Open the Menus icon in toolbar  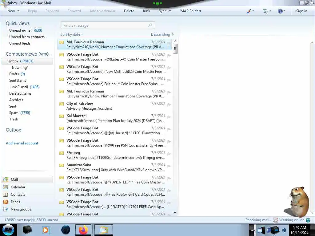pyautogui.click(x=267, y=11)
